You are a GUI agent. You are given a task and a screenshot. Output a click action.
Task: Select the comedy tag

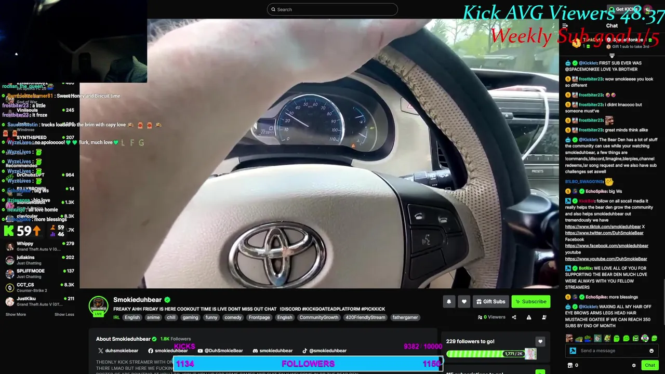[233, 317]
